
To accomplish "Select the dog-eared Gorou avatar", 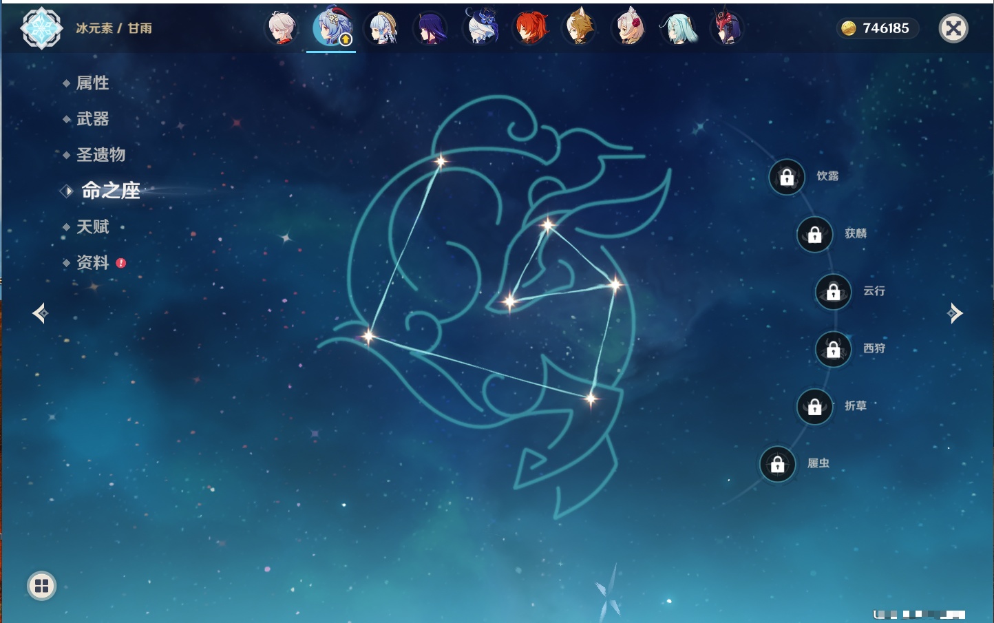I will pos(580,28).
